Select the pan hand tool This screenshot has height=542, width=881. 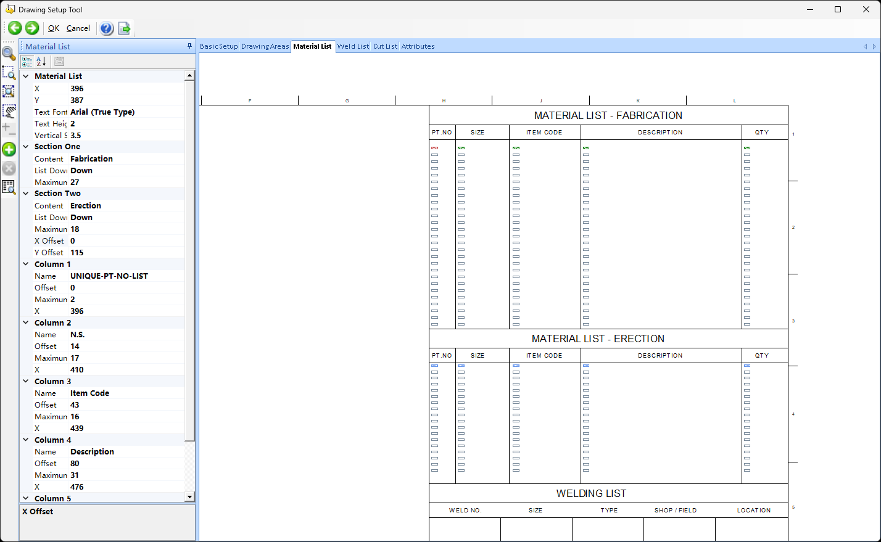coord(9,111)
